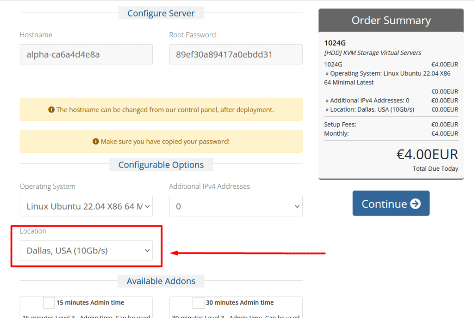
Task: Click the Monthly price line in summary
Action: tap(391, 133)
